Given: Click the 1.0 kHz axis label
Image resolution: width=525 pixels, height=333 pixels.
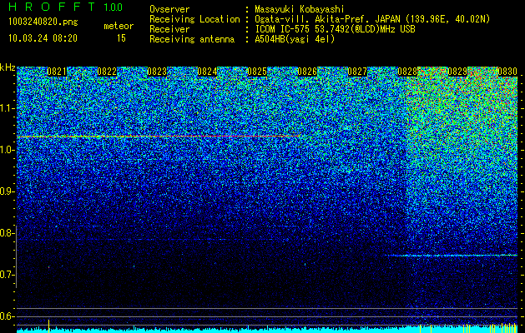Looking at the screenshot, I should [6, 151].
